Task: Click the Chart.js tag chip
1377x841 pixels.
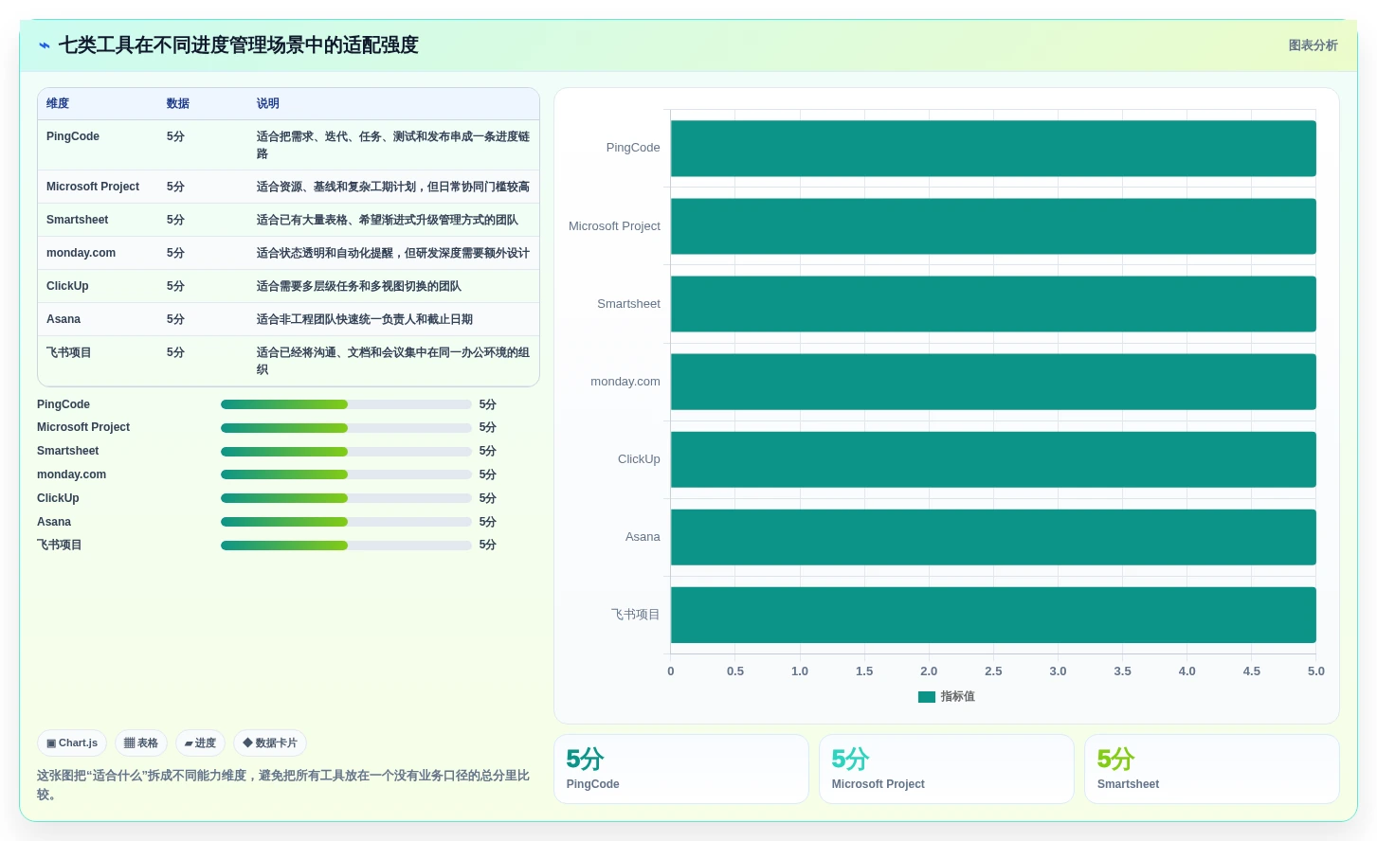Action: pyautogui.click(x=72, y=743)
